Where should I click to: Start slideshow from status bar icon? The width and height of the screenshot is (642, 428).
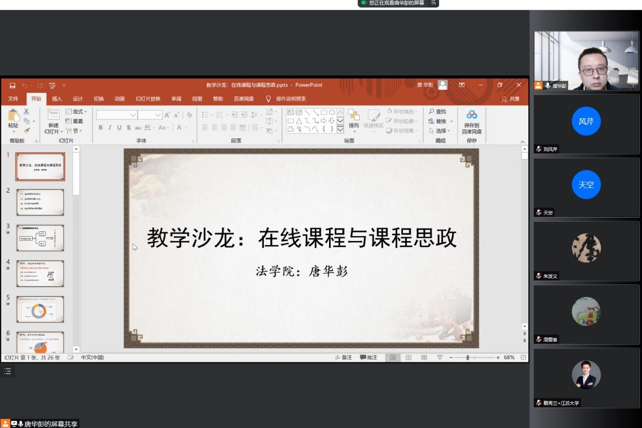[440, 357]
